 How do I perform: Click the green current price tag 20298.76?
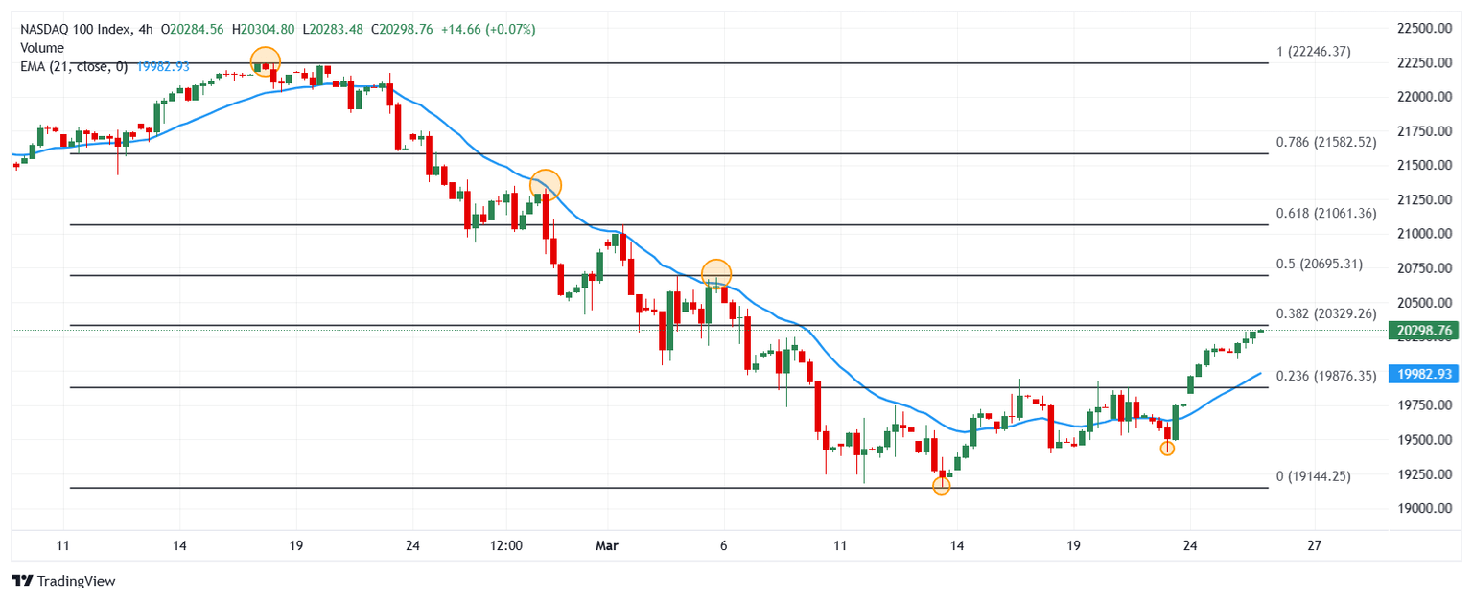1424,330
